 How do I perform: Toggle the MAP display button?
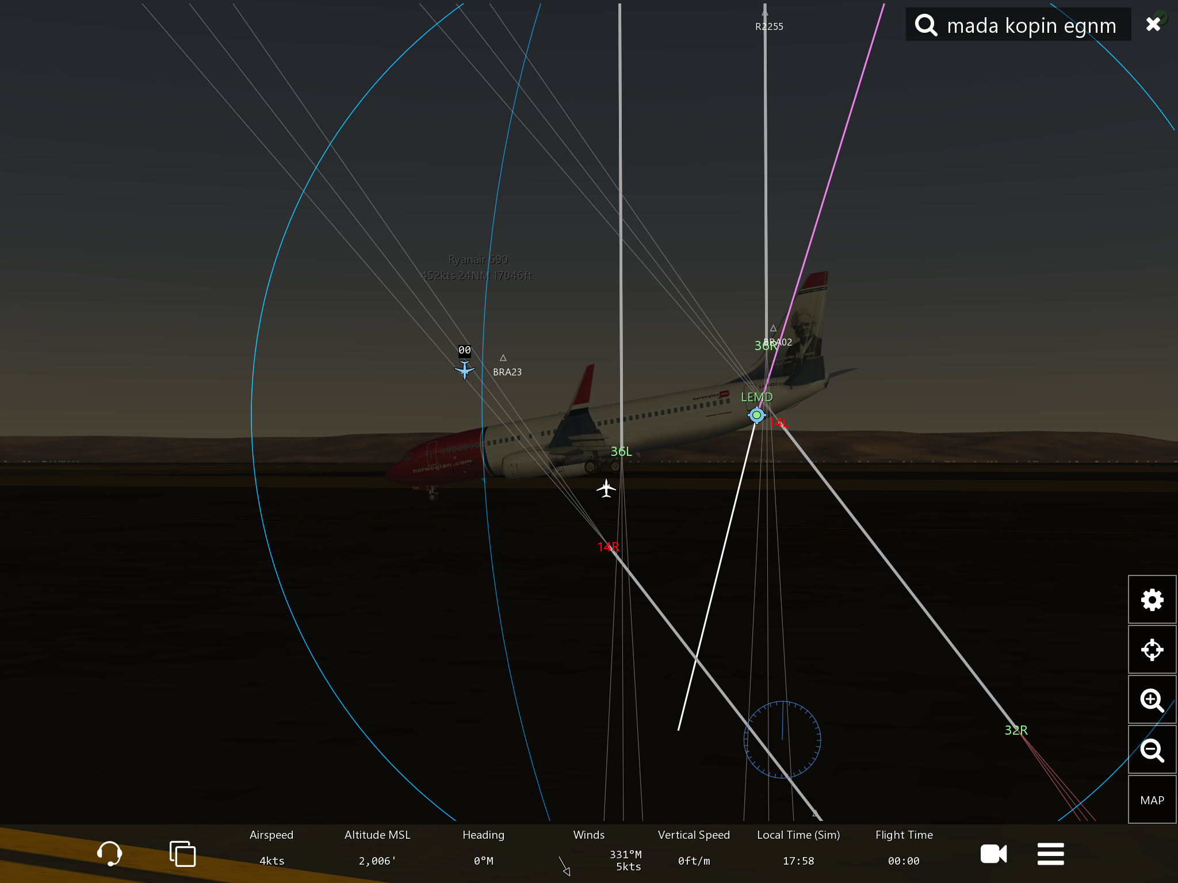click(x=1152, y=800)
